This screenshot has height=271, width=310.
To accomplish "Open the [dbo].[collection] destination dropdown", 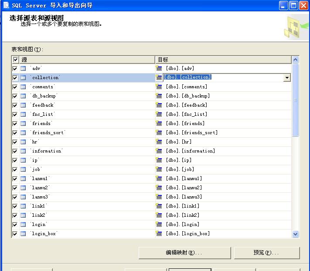I will pos(287,78).
